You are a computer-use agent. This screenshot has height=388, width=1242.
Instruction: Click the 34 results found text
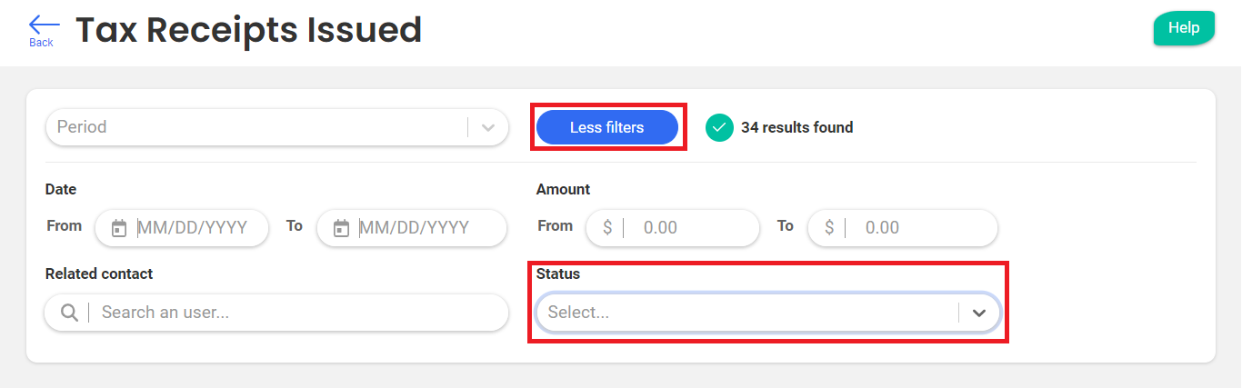pyautogui.click(x=796, y=128)
